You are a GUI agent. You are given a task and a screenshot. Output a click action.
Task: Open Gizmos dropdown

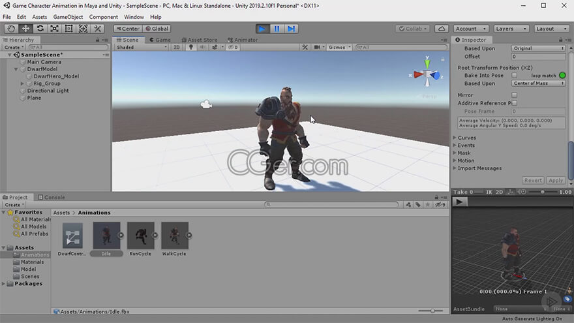339,47
